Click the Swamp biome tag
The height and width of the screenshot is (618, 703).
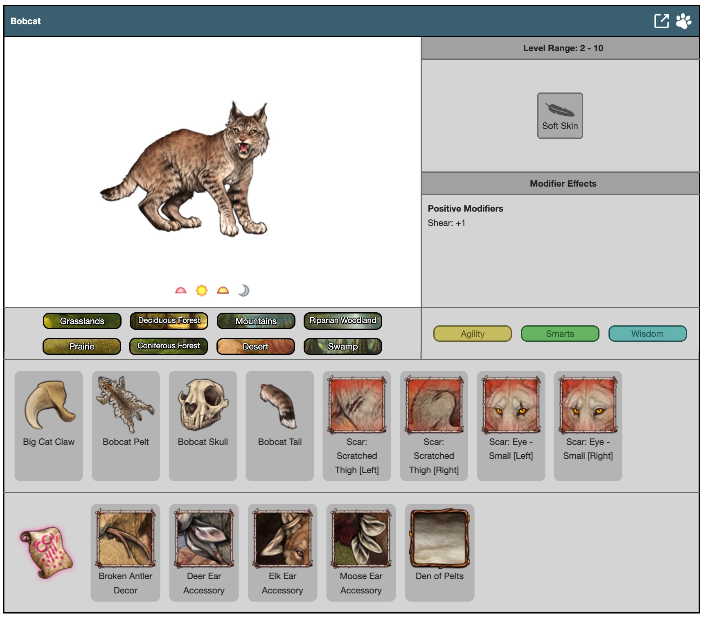342,346
